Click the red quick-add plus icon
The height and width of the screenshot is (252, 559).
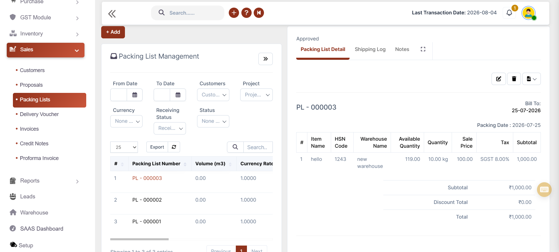click(234, 13)
